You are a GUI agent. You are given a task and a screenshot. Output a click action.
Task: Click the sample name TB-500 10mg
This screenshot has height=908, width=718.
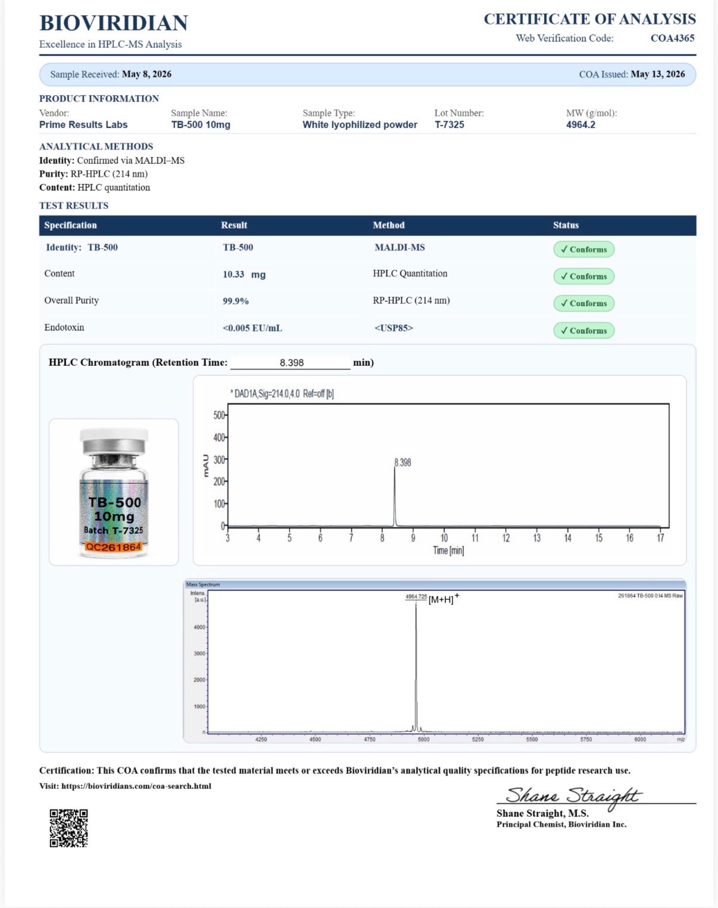coord(201,125)
